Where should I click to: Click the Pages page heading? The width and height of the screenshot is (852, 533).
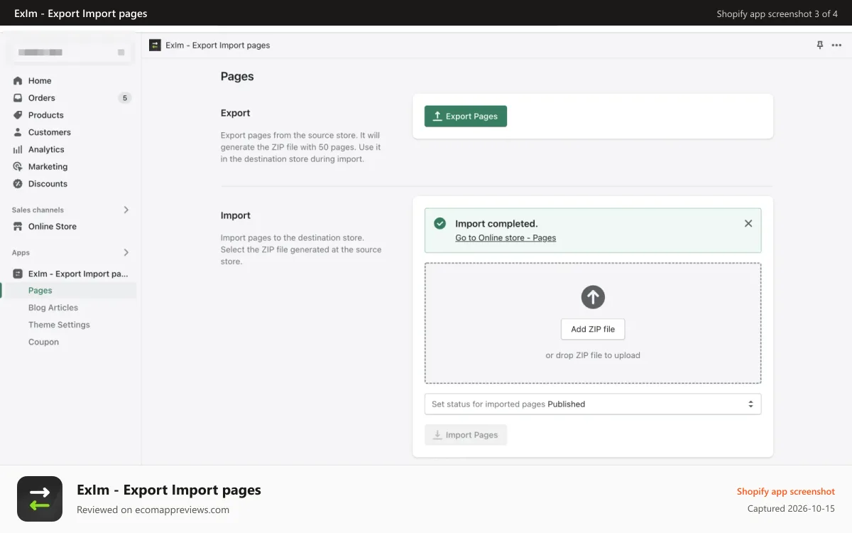(x=237, y=77)
